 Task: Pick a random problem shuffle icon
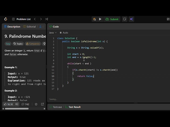pos(46,19)
